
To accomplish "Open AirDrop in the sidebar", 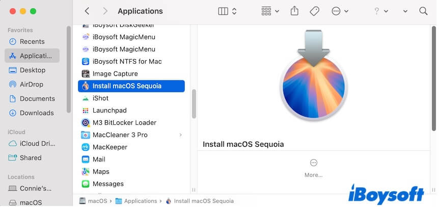I will 32,84.
